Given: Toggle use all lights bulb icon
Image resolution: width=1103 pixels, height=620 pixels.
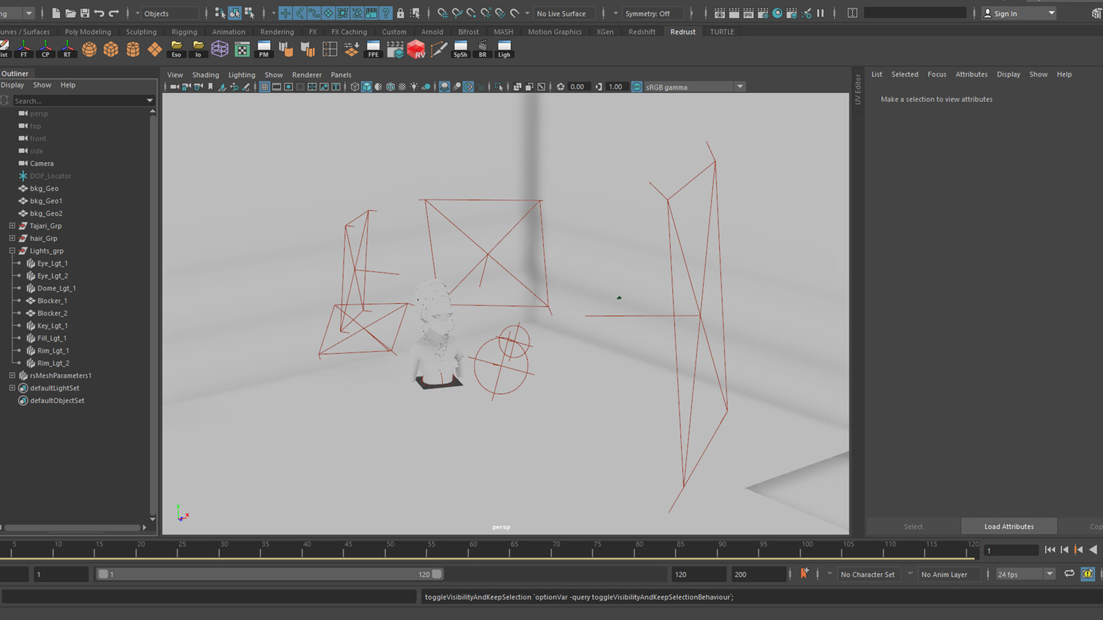Looking at the screenshot, I should 414,87.
